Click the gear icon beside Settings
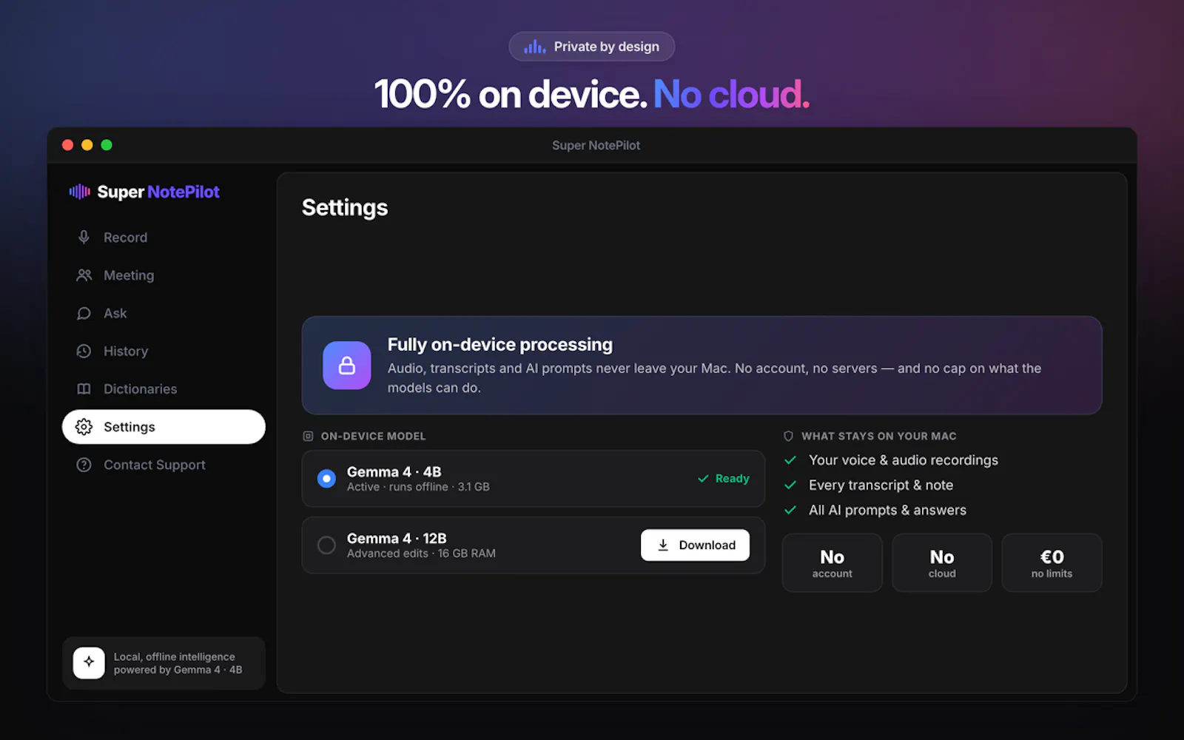 (x=84, y=427)
